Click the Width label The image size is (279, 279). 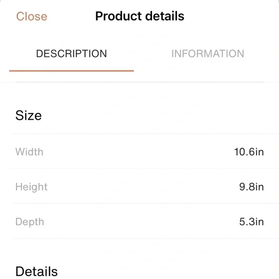(29, 152)
